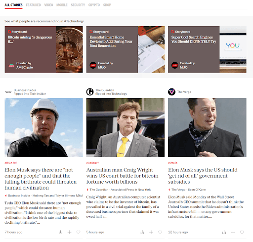Open photo of Musk wearing bandana
The image size is (253, 242).
pyautogui.click(x=207, y=127)
